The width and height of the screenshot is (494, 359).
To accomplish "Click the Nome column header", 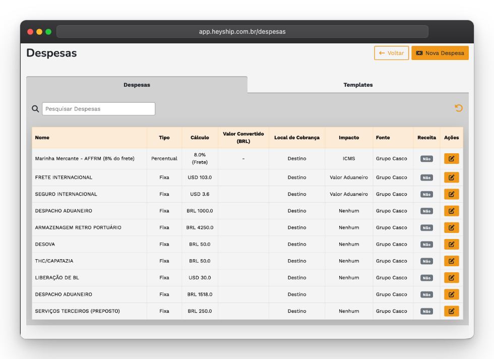I will click(x=42, y=138).
